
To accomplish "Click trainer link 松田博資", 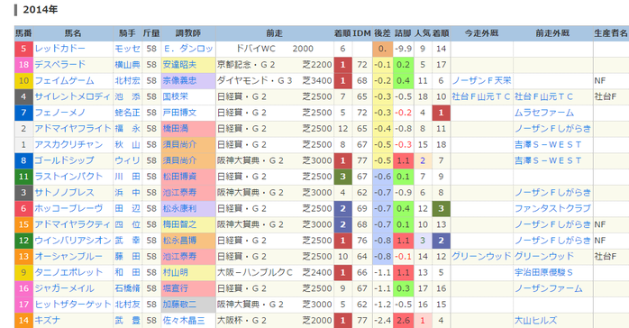I will 179,177.
